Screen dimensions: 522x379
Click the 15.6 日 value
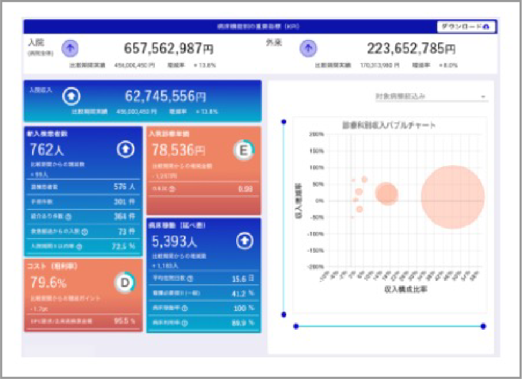tap(243, 278)
